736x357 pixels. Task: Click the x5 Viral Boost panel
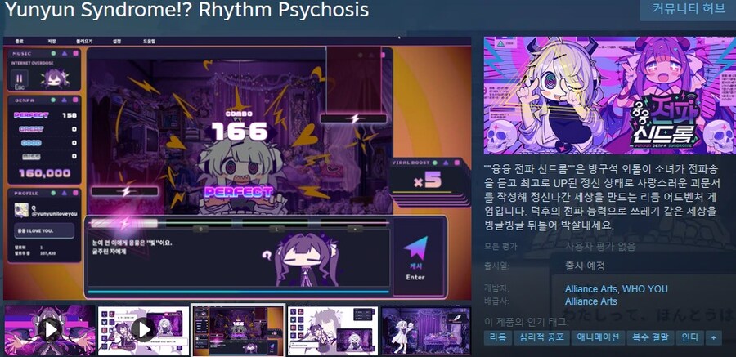tap(419, 177)
